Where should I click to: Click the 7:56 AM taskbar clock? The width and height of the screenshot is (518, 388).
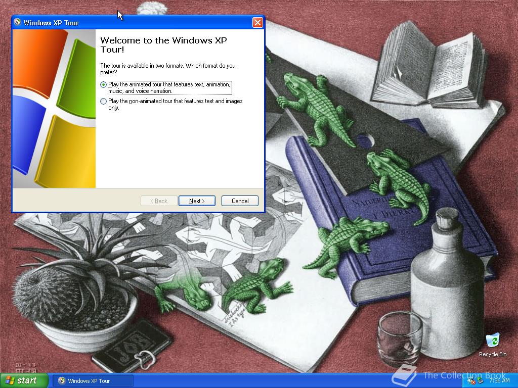pos(499,381)
